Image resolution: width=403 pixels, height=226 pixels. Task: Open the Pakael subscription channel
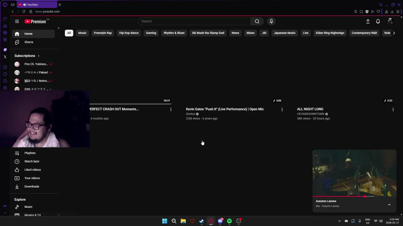tap(33, 73)
